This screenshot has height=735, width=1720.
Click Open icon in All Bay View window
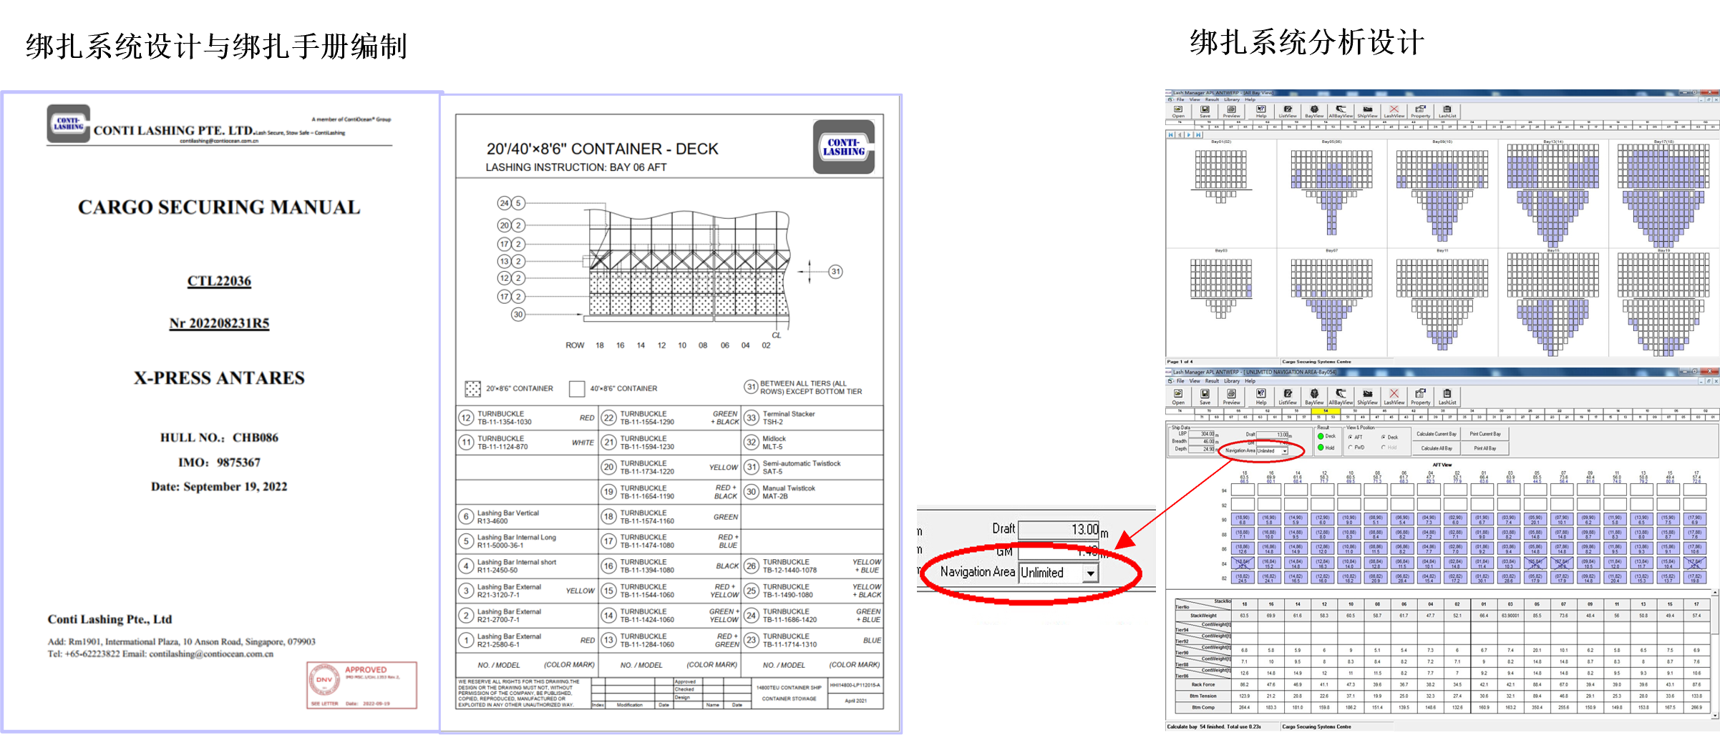pyautogui.click(x=1178, y=112)
